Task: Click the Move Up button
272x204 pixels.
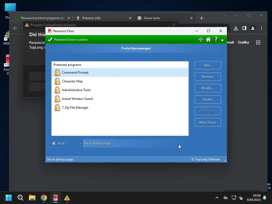Action: click(208, 111)
